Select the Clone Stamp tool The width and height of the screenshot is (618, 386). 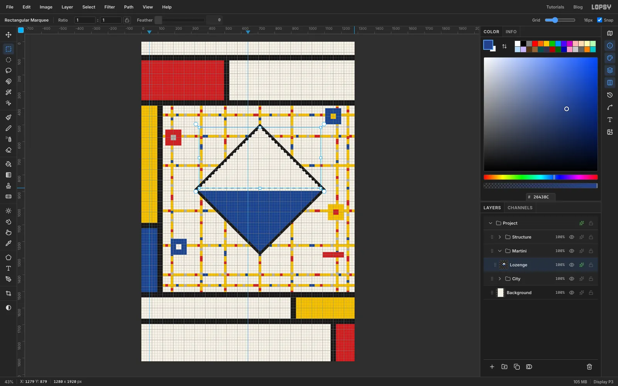pyautogui.click(x=8, y=186)
